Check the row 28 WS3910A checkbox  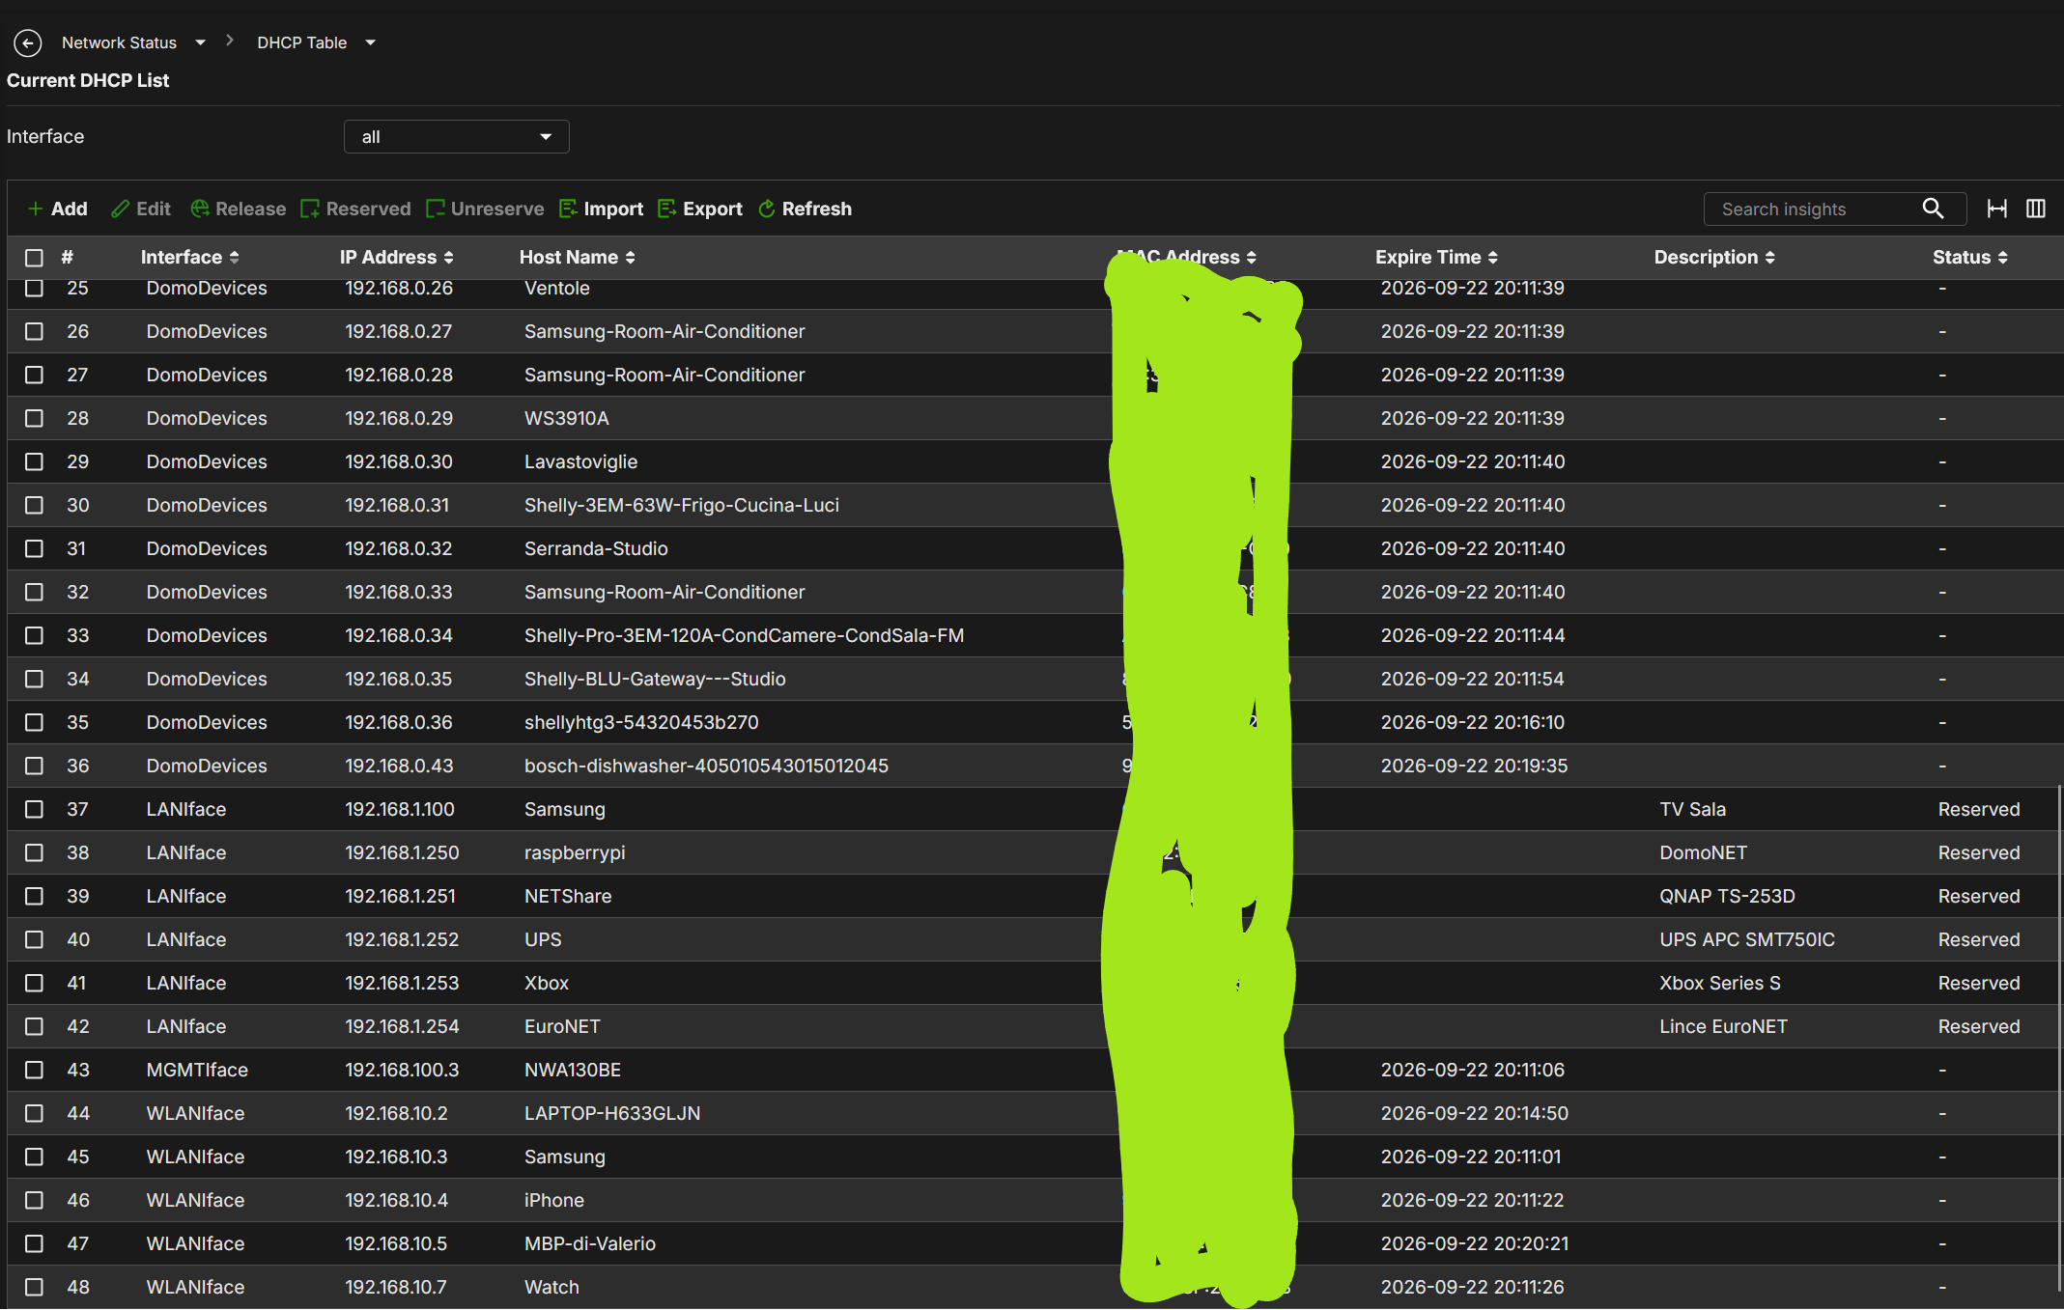(35, 418)
